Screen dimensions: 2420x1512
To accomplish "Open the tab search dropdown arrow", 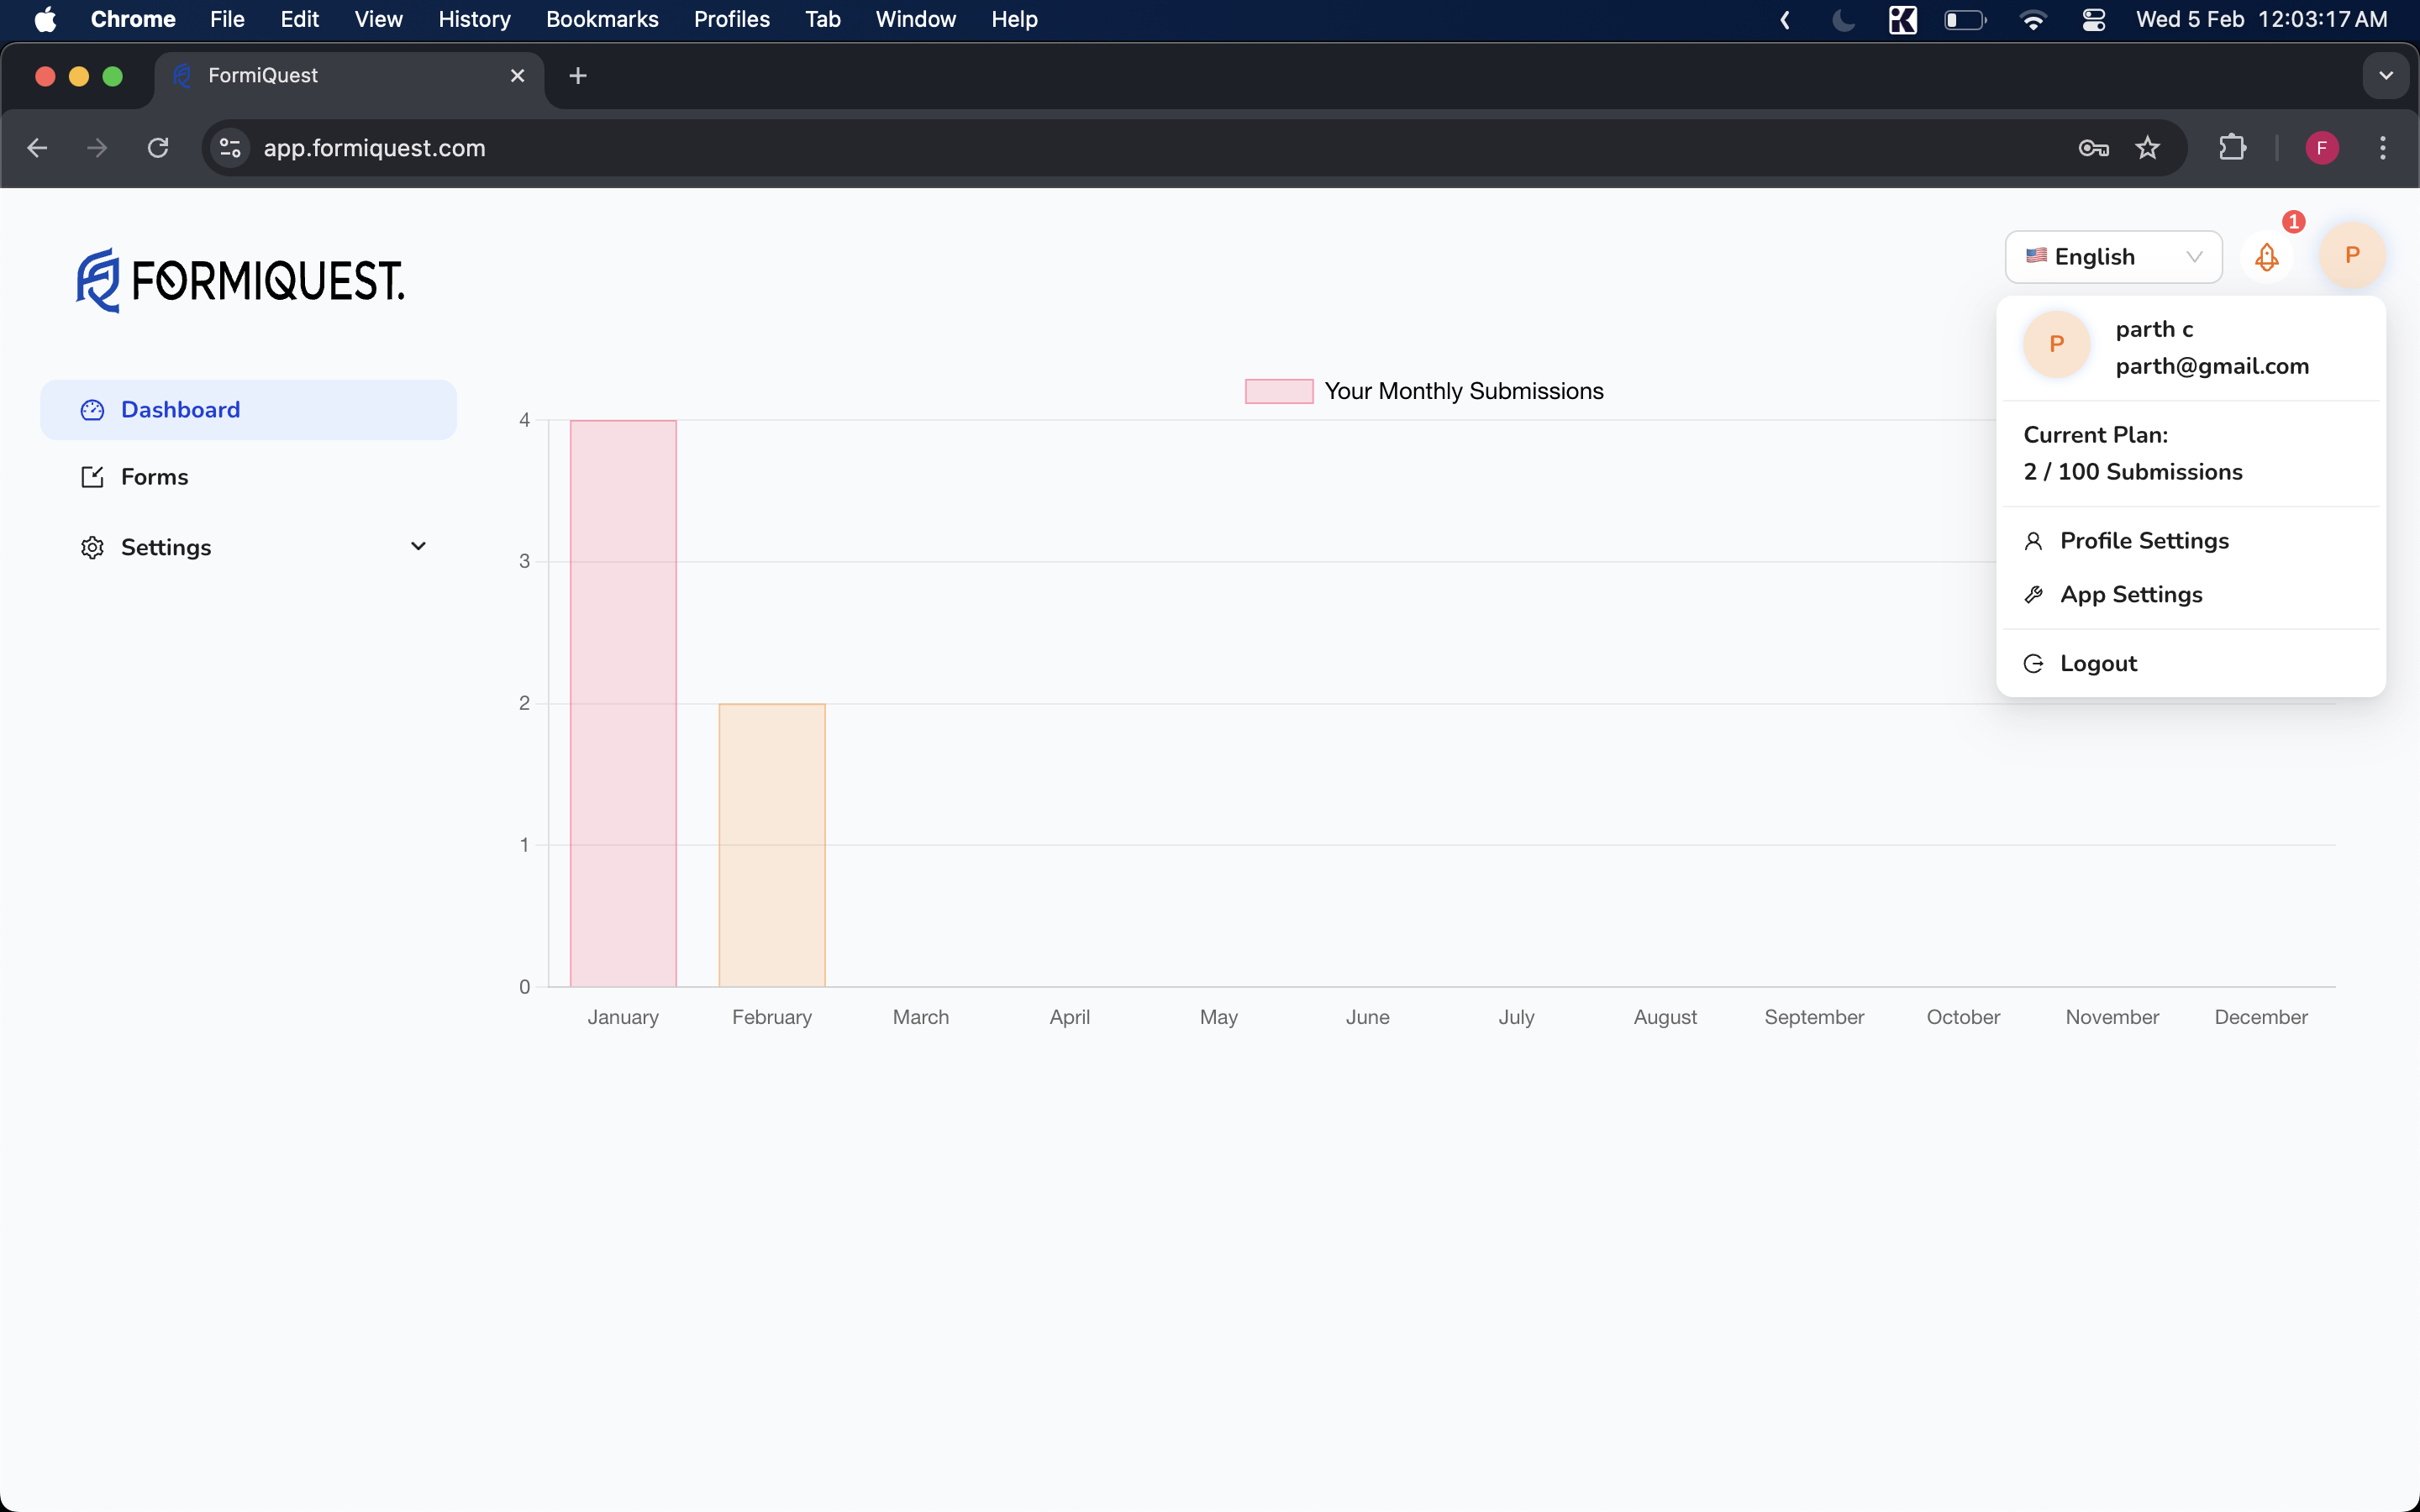I will pyautogui.click(x=2386, y=76).
